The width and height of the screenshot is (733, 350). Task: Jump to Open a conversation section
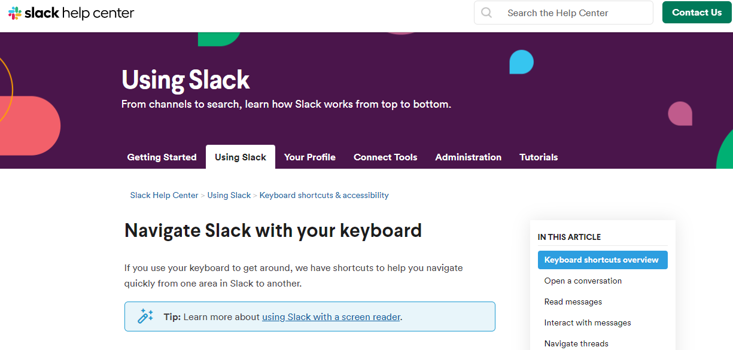click(x=583, y=281)
